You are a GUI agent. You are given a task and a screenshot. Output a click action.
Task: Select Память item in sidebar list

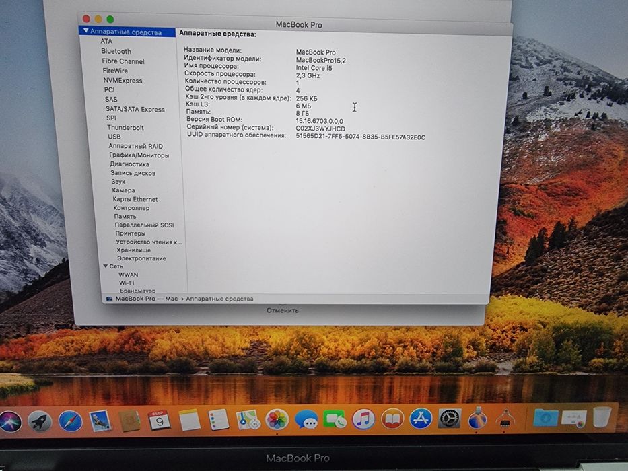point(125,216)
